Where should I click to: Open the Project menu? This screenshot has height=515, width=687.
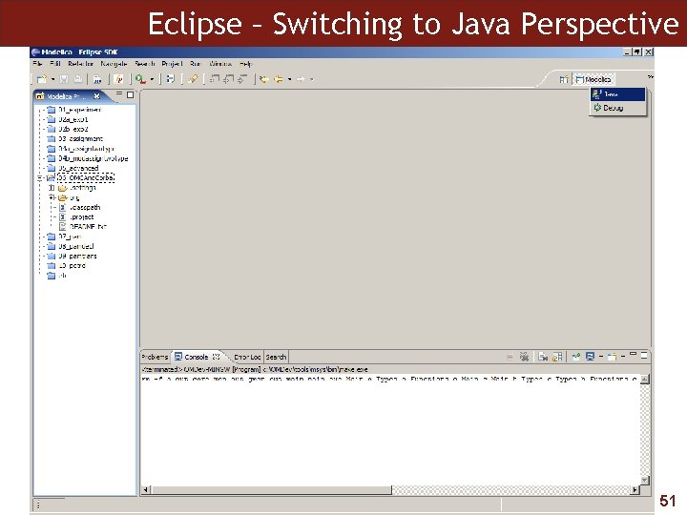point(172,64)
